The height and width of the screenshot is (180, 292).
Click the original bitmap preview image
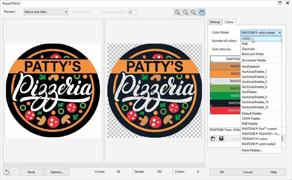(x=53, y=91)
